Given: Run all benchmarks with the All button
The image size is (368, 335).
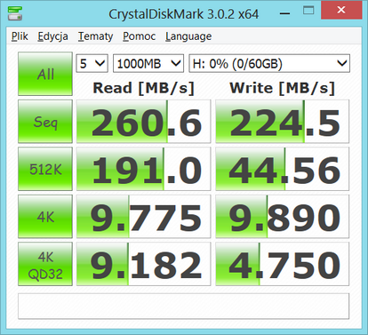Looking at the screenshot, I should point(45,74).
